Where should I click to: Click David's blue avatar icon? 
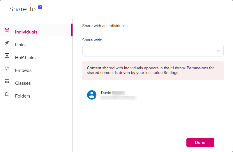[x=92, y=95]
